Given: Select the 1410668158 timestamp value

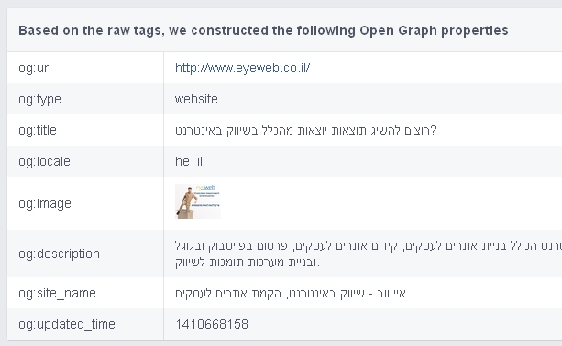Looking at the screenshot, I should (x=212, y=324).
